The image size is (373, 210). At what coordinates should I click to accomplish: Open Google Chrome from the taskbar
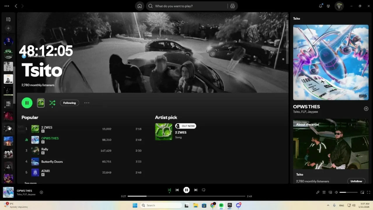(x=213, y=205)
